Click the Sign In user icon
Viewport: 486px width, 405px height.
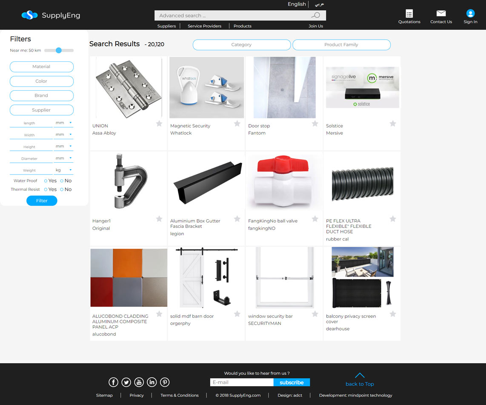point(470,14)
